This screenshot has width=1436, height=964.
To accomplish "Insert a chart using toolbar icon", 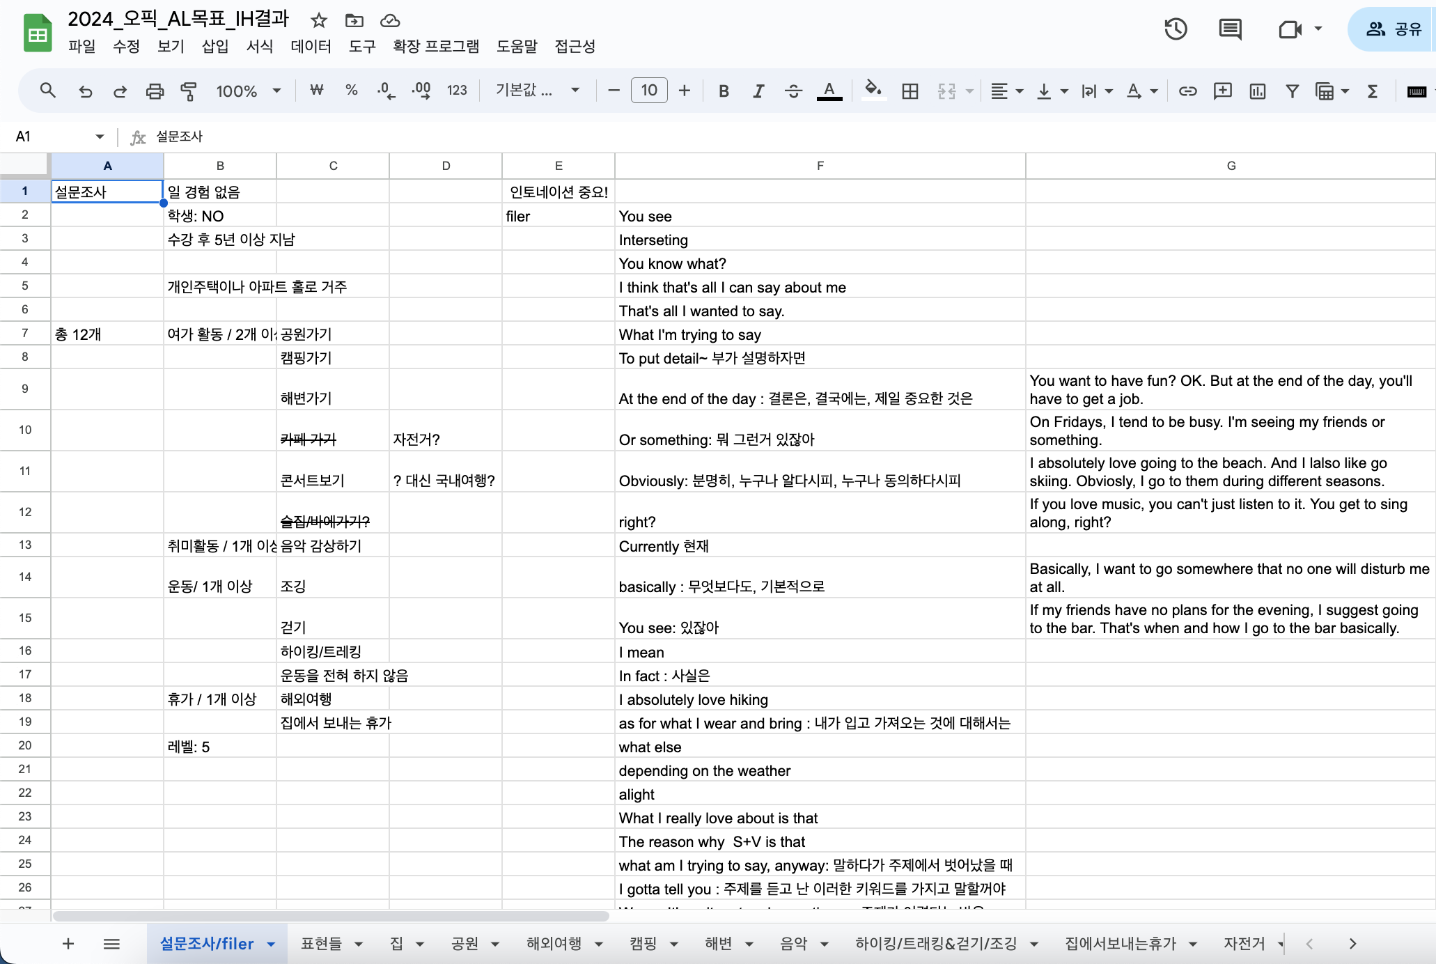I will tap(1257, 91).
